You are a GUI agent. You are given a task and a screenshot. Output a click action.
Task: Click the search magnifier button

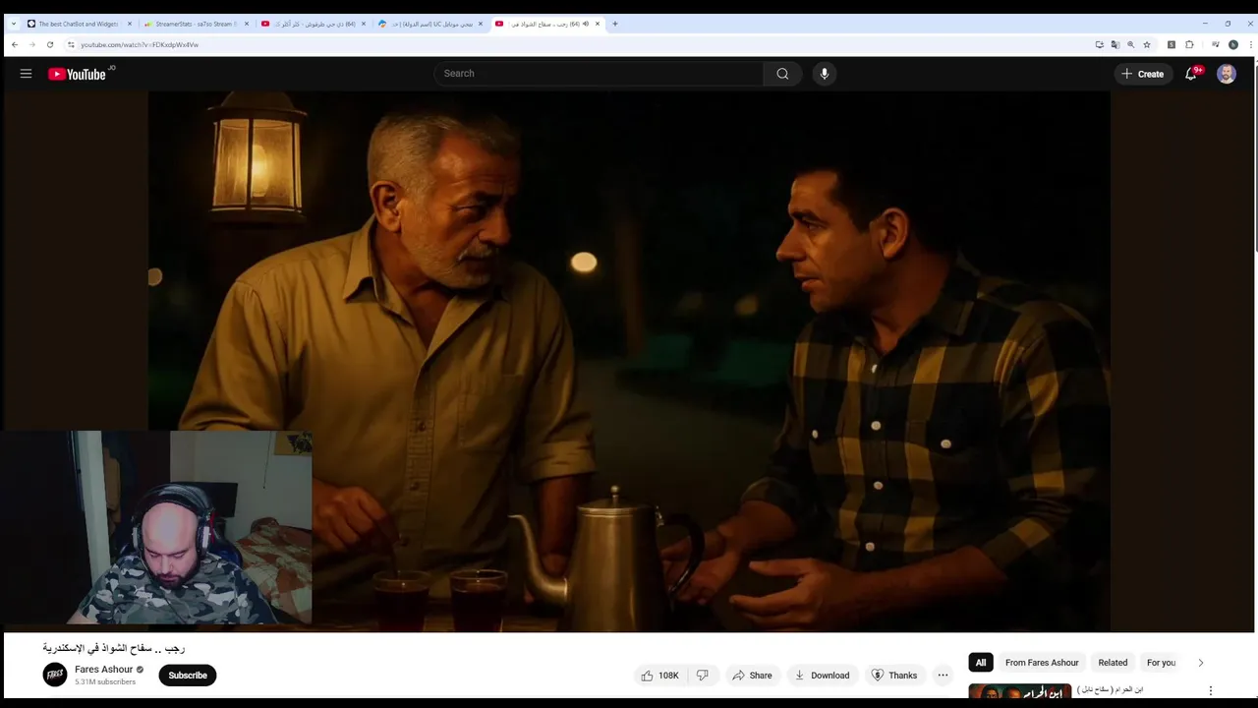782,74
